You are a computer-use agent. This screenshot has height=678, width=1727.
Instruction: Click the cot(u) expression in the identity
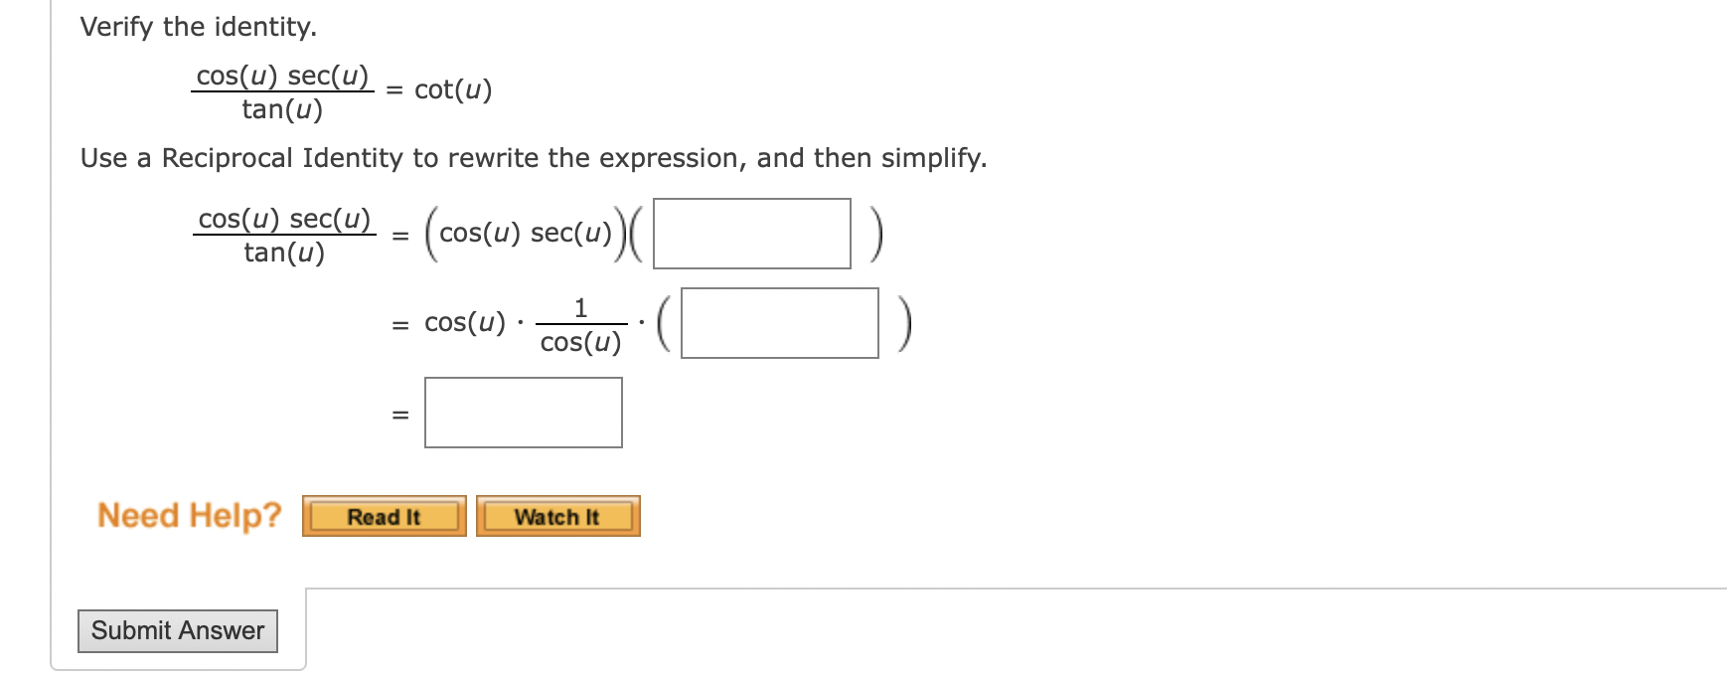pyautogui.click(x=451, y=89)
